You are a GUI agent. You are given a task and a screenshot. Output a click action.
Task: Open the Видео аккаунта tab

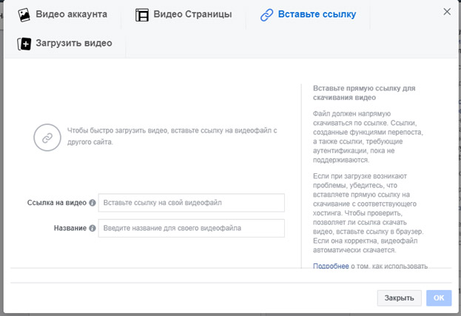(62, 15)
